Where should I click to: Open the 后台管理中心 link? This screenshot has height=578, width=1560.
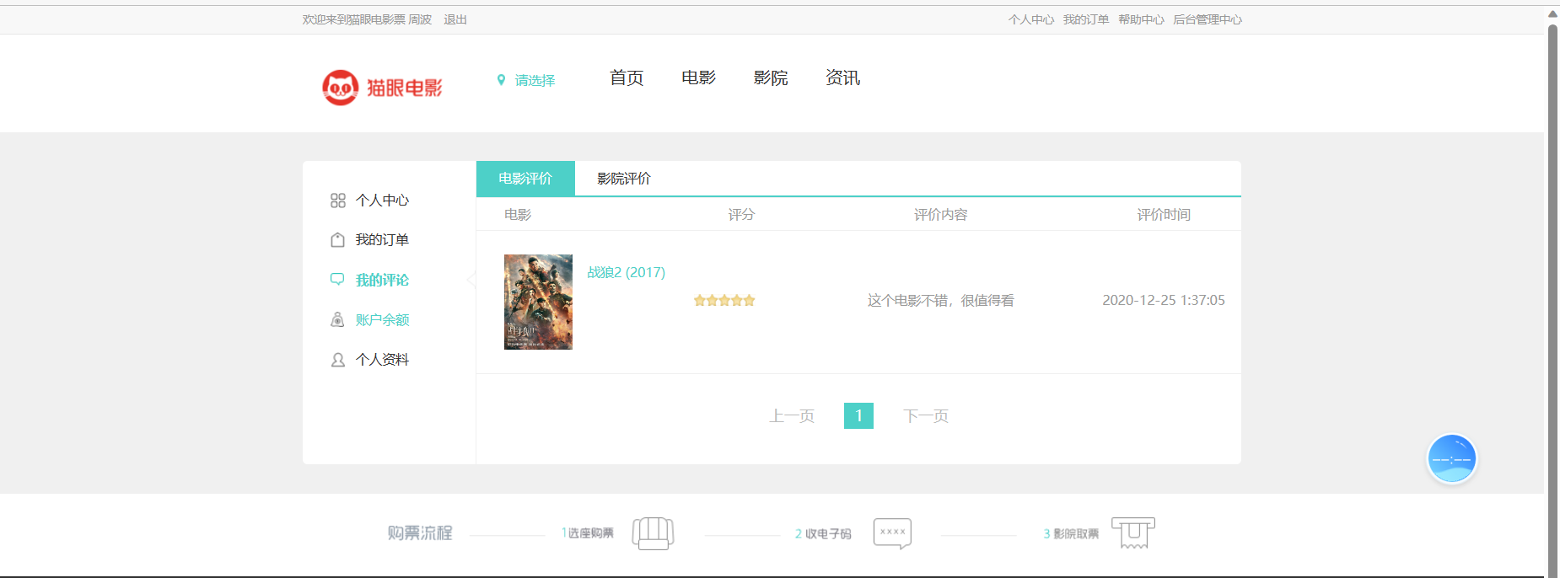coord(1207,19)
